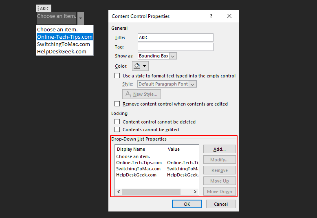This screenshot has width=317, height=218.
Task: Click the Remove button
Action: point(219,170)
